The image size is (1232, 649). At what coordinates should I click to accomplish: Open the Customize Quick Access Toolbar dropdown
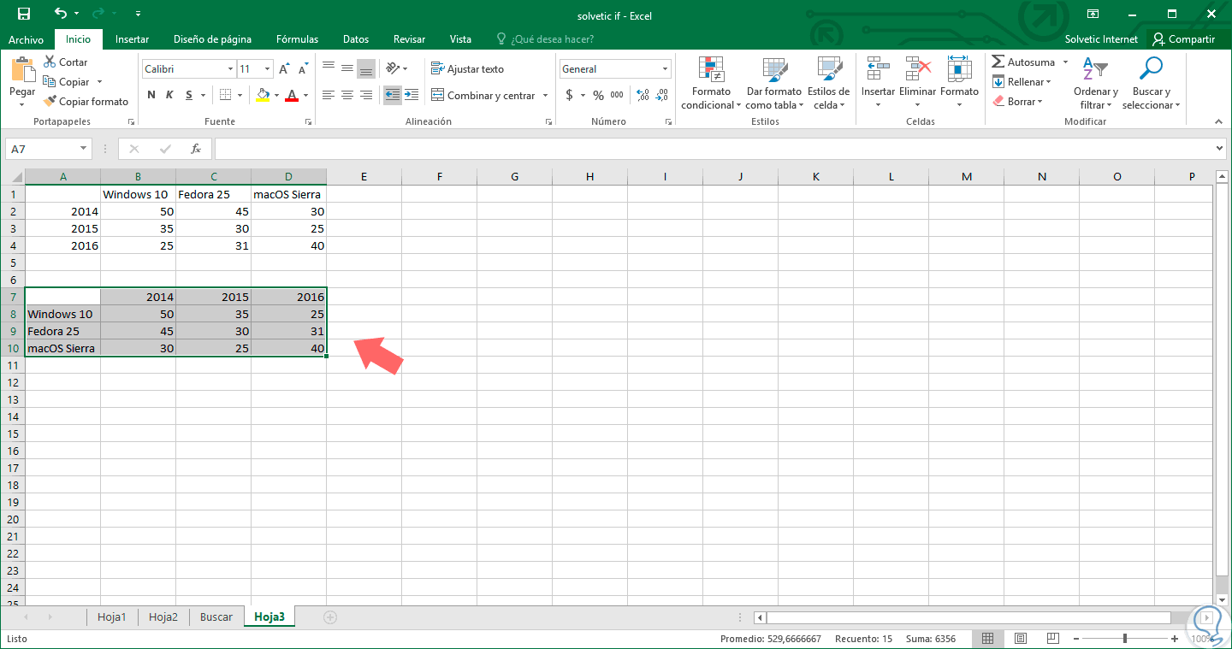139,14
